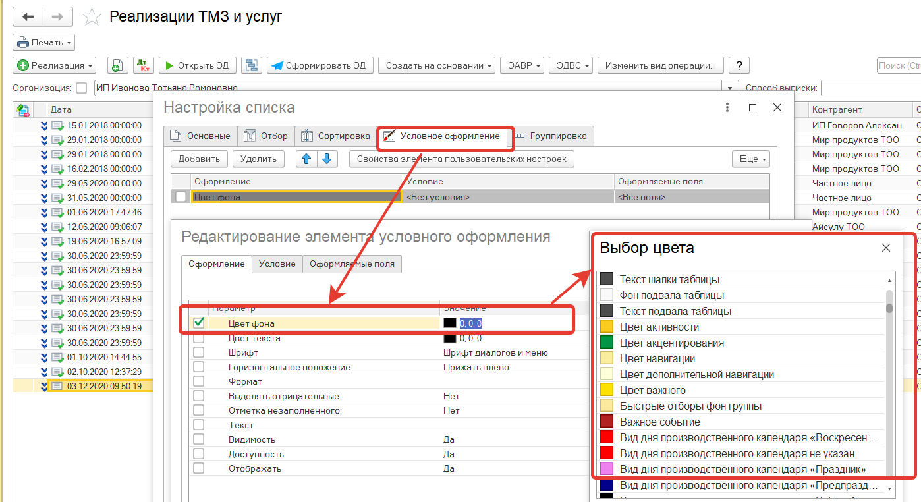Click the copy document icon with green plus

(x=117, y=65)
